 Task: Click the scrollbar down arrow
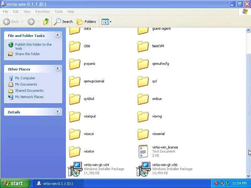pos(248,176)
